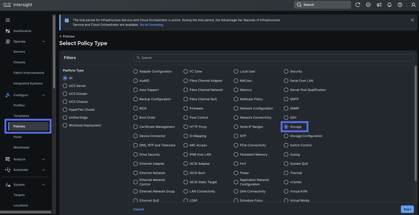This screenshot has width=419, height=215.
Task: Choose the LAN Connectivity policy type
Action: 186,191
